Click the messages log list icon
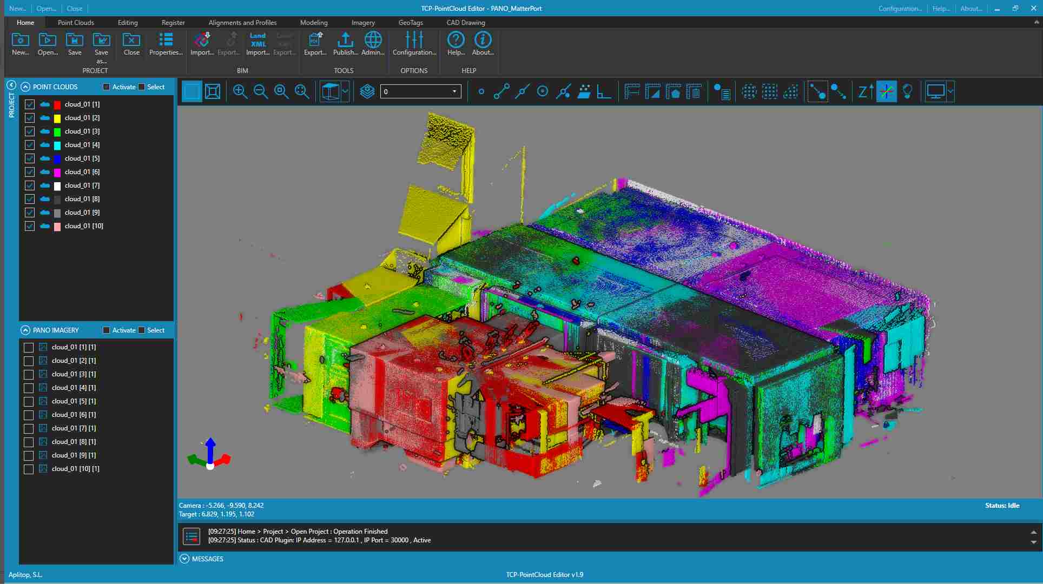The height and width of the screenshot is (584, 1043). click(192, 536)
